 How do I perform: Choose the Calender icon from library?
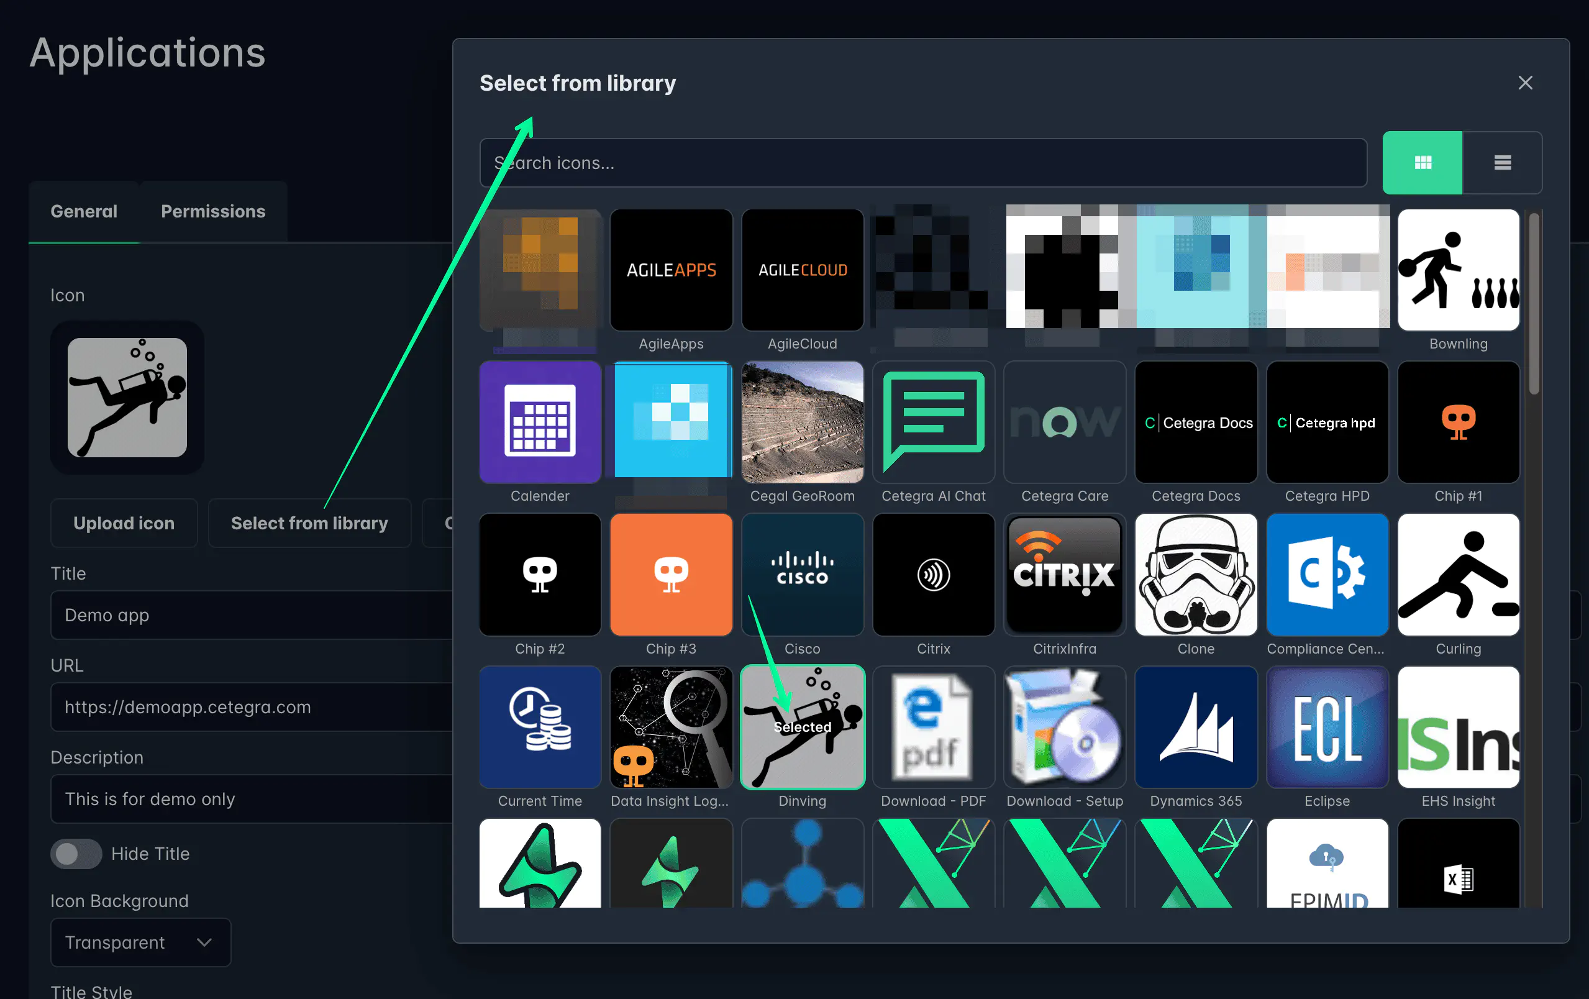tap(540, 422)
